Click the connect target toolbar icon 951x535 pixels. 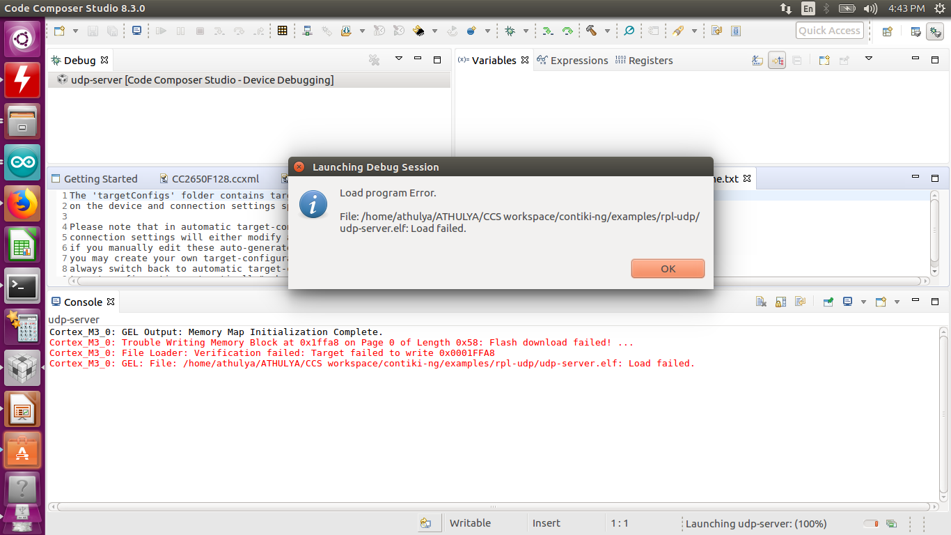(x=307, y=31)
